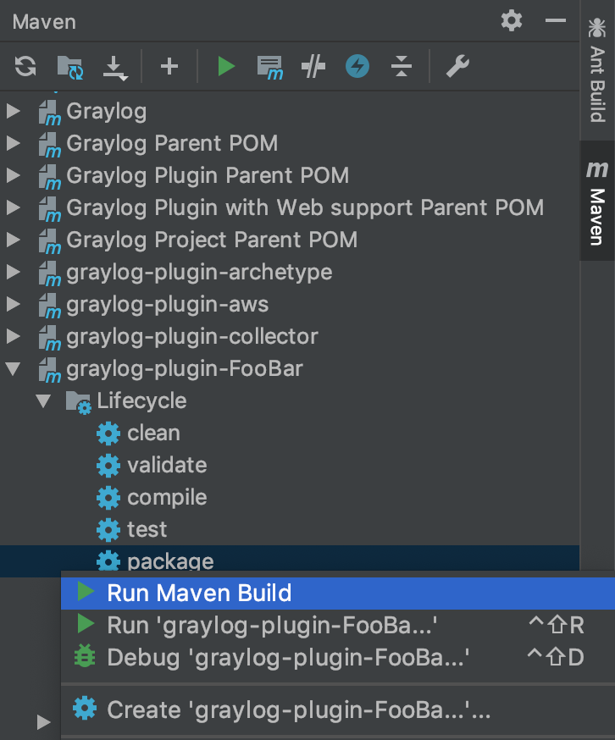The width and height of the screenshot is (615, 740).
Task: Click Generate Sources and Update Folders icon
Action: (x=70, y=67)
